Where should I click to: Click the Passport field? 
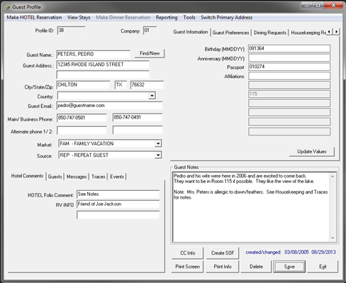[x=289, y=67]
